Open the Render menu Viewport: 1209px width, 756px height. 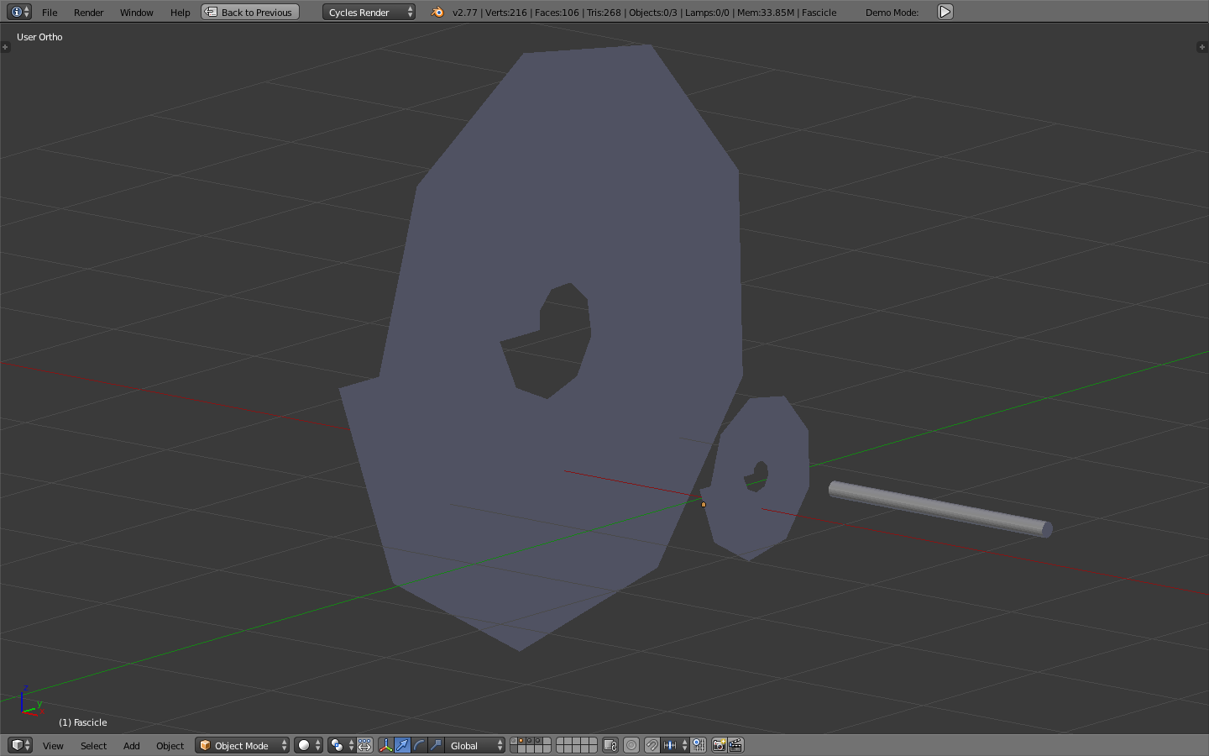[x=88, y=13]
